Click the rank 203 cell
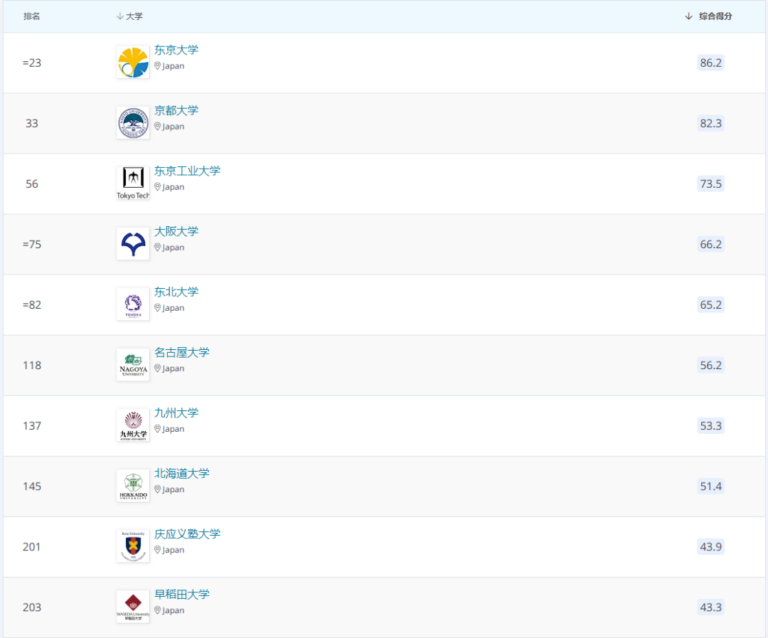 (x=32, y=607)
